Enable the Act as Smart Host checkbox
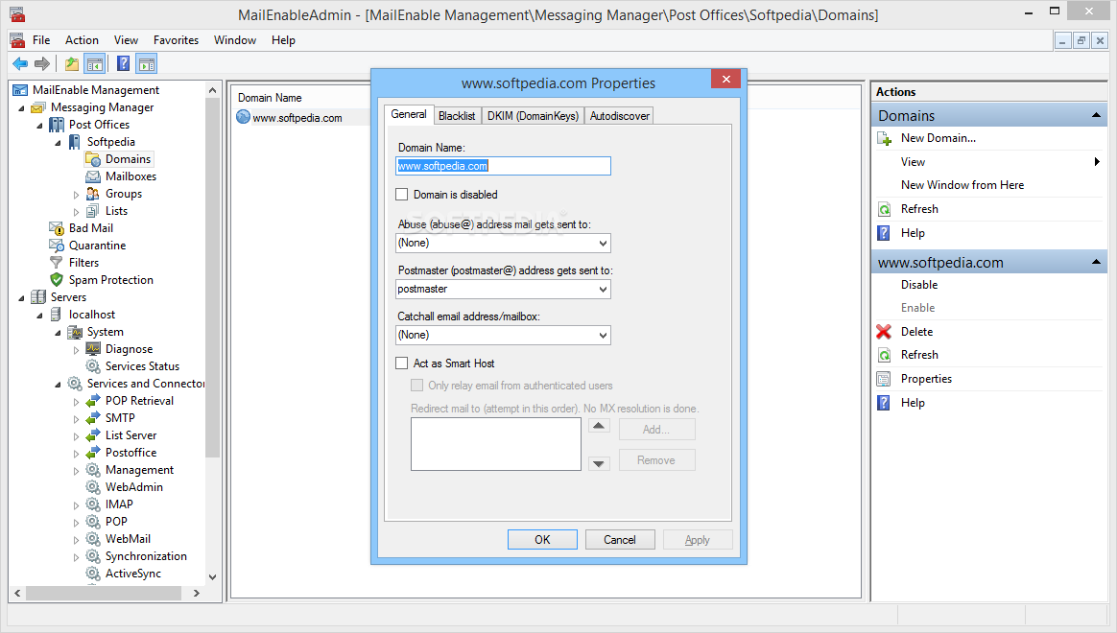1117x633 pixels. coord(402,363)
